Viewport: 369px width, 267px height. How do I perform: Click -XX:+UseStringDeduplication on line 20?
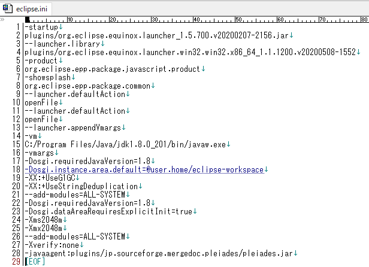[81, 186]
